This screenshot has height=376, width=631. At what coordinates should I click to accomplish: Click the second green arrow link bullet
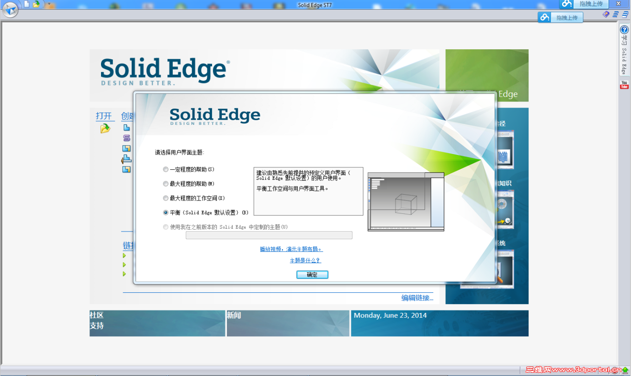pyautogui.click(x=124, y=265)
